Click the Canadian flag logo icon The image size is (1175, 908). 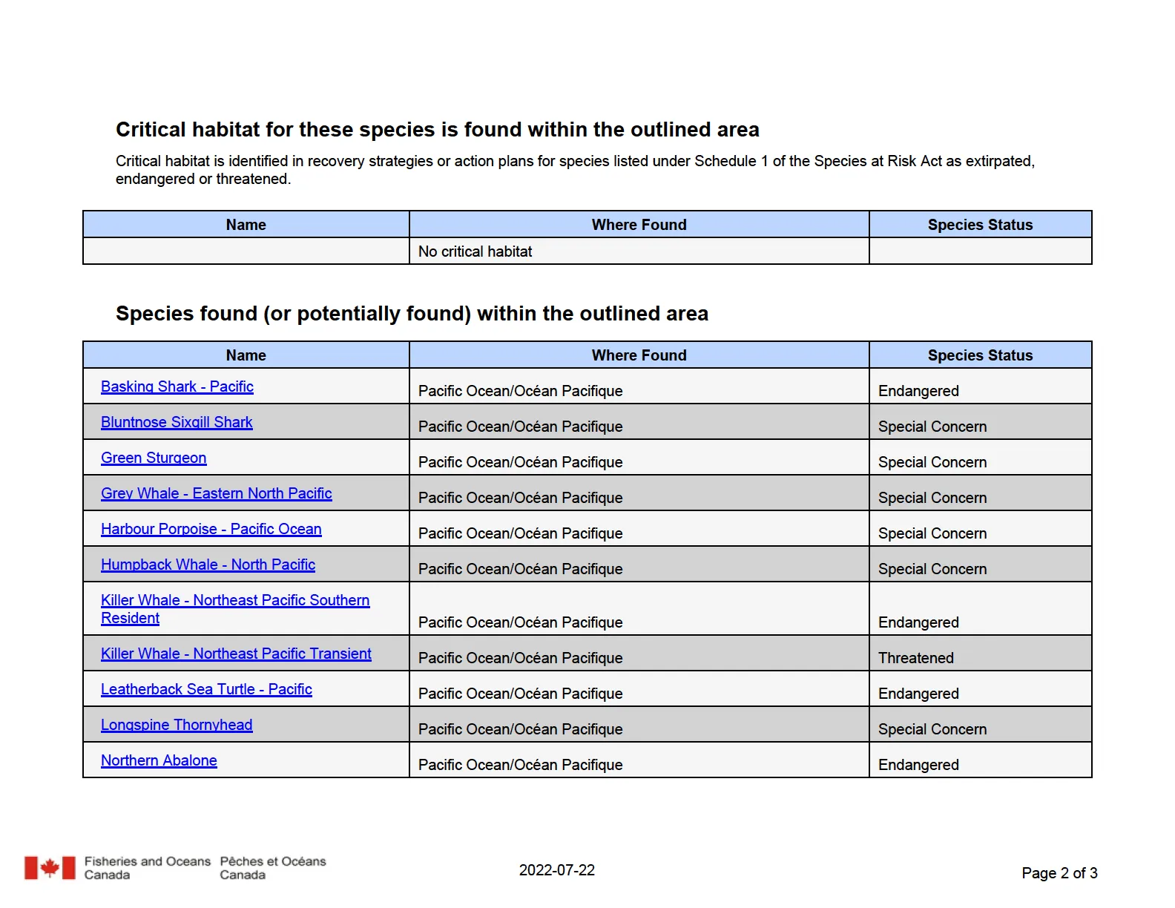(50, 868)
